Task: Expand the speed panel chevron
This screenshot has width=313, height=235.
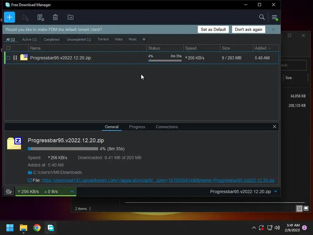Action: click(x=72, y=192)
